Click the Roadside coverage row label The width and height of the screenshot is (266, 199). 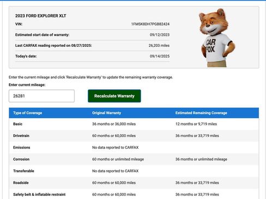tap(21, 183)
